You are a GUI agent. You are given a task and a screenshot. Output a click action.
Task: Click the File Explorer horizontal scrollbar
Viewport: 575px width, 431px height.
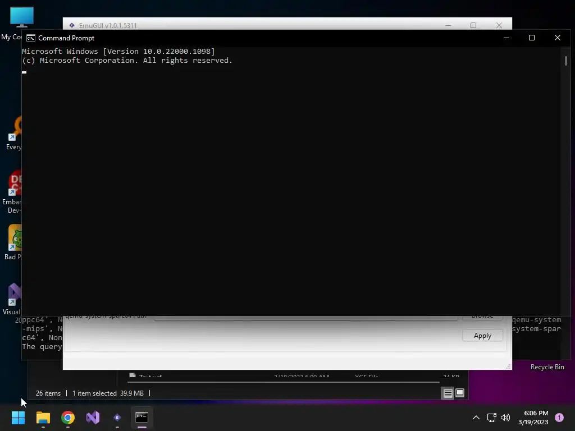(x=283, y=382)
